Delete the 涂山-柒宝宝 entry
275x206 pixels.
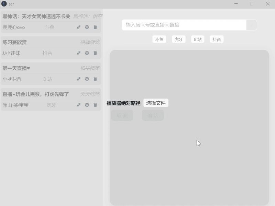(x=95, y=105)
